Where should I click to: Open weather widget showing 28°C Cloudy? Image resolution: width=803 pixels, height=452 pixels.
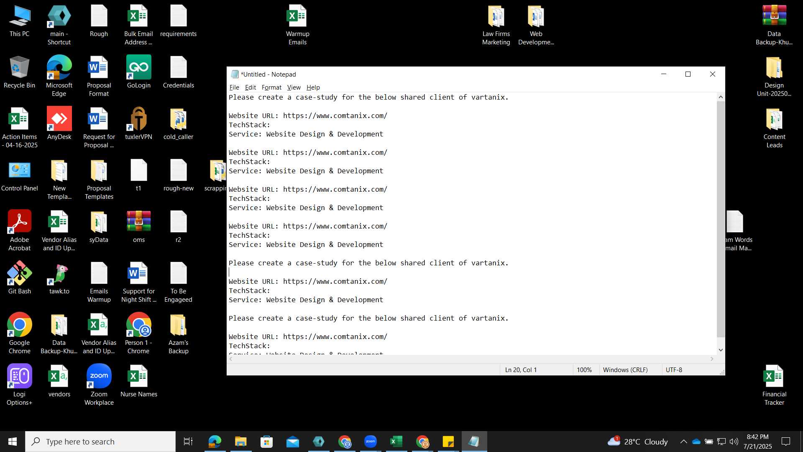638,442
